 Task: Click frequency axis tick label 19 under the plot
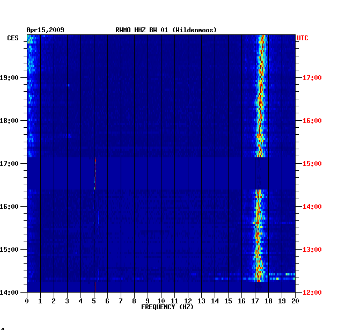(x=282, y=301)
